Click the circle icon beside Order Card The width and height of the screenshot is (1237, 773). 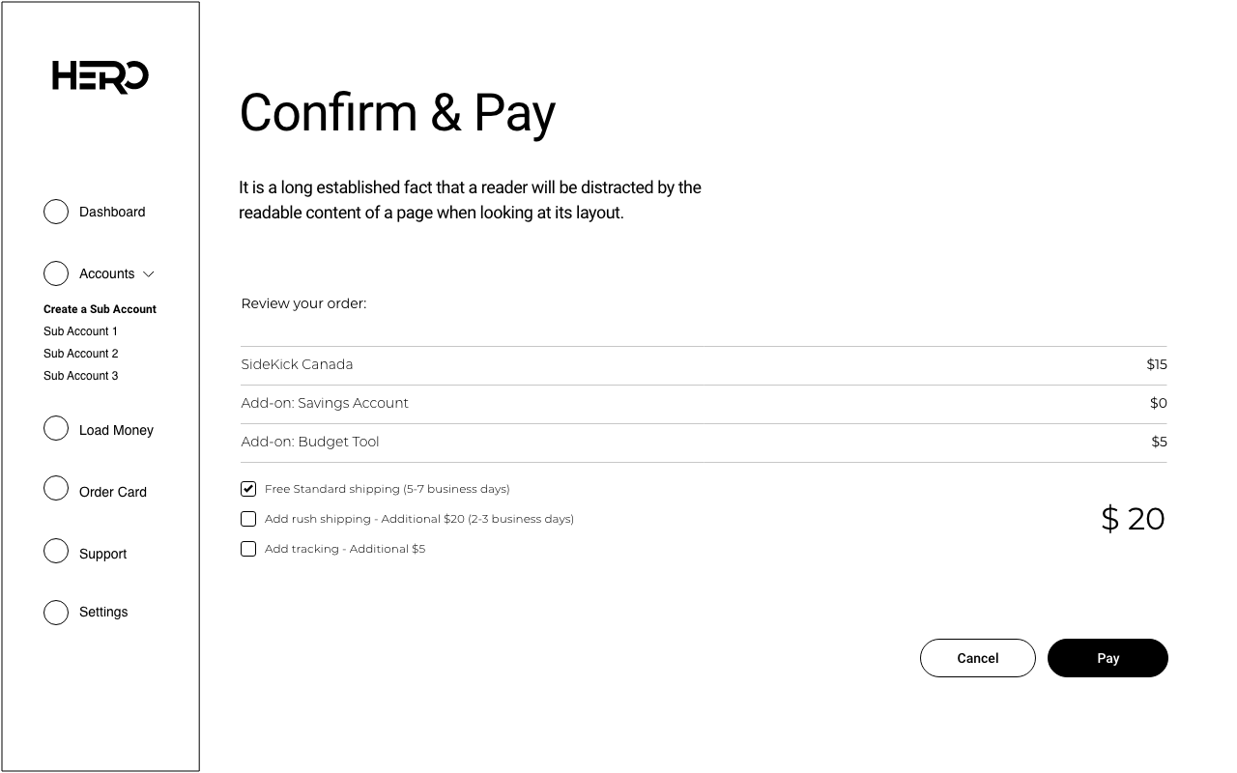click(56, 489)
